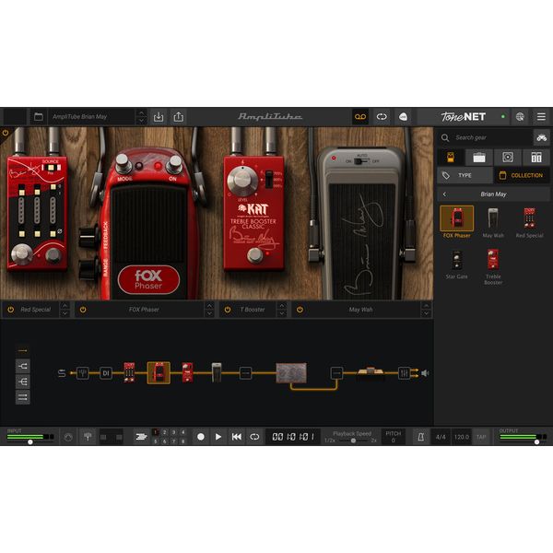Toggle T Booster power button
The image size is (553, 553).
[x=228, y=310]
